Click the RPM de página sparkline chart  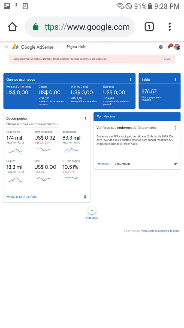[x=43, y=149]
